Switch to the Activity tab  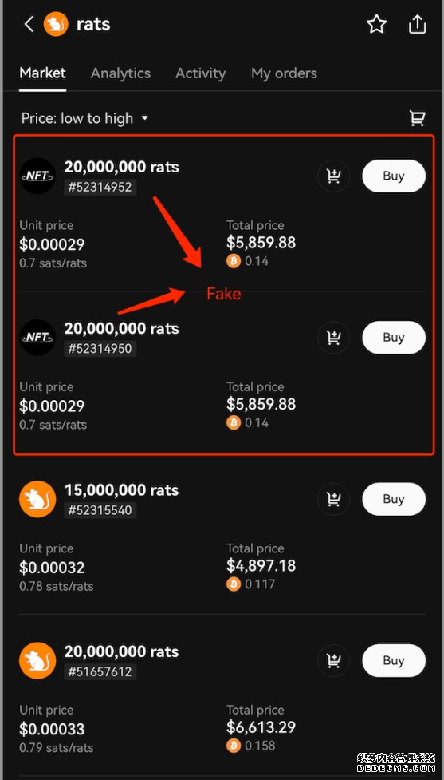click(x=201, y=73)
